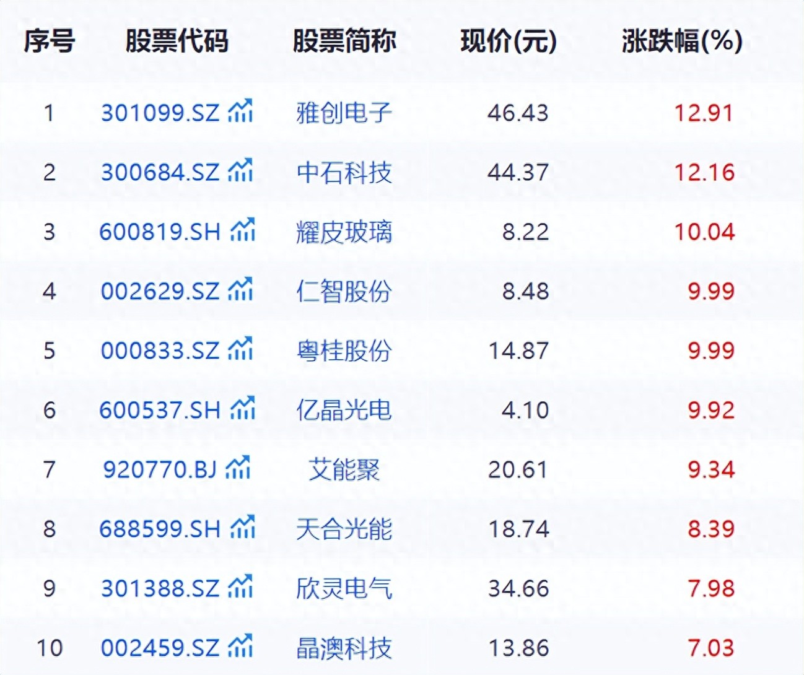
Task: Click chart icon beside 301099.SZ
Action: pos(240,111)
